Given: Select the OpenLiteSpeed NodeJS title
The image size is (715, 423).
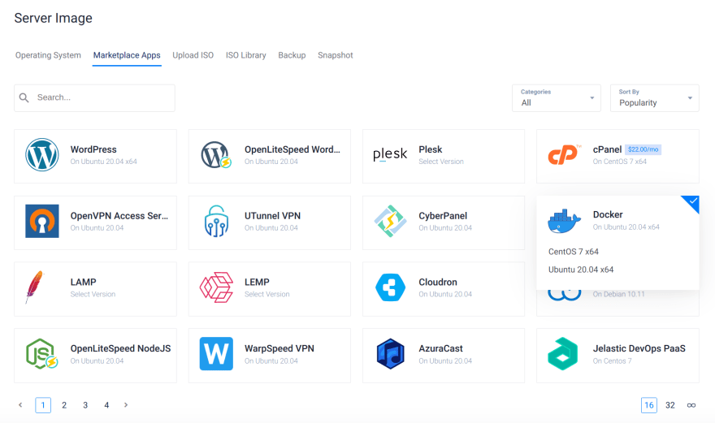Looking at the screenshot, I should click(120, 348).
